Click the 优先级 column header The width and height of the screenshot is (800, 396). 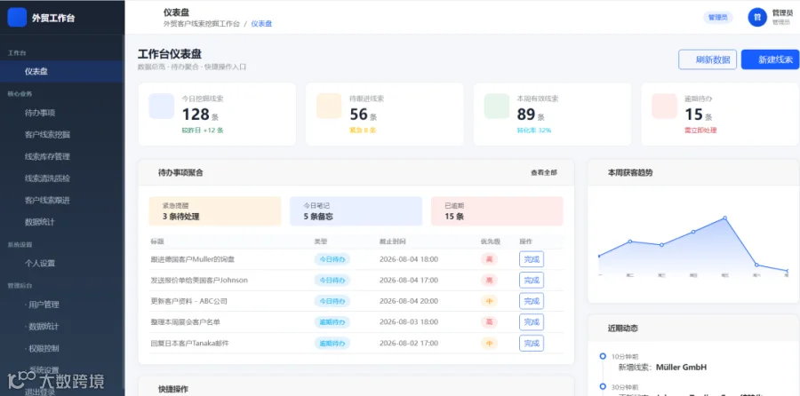tap(491, 242)
